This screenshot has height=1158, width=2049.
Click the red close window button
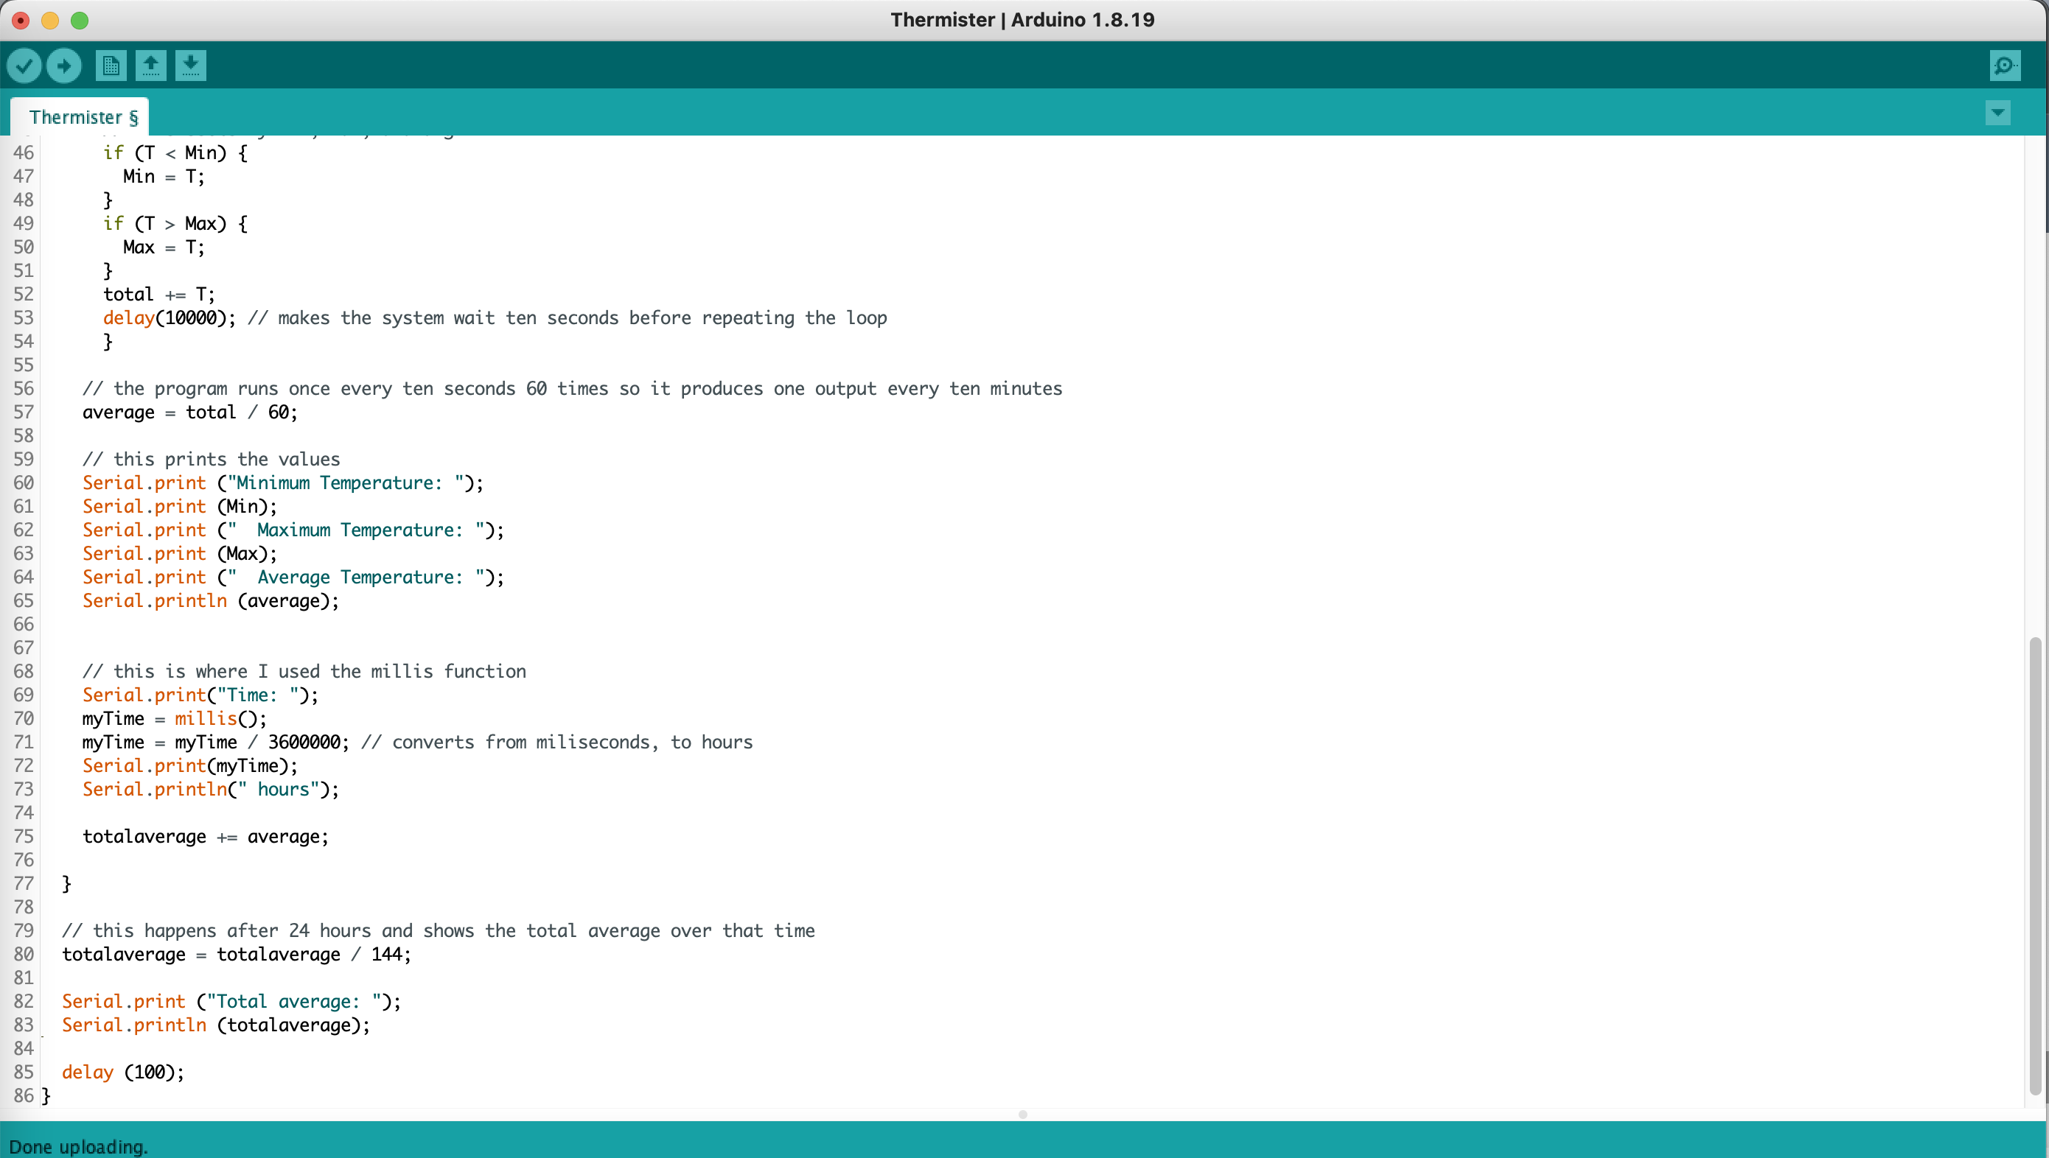21,20
